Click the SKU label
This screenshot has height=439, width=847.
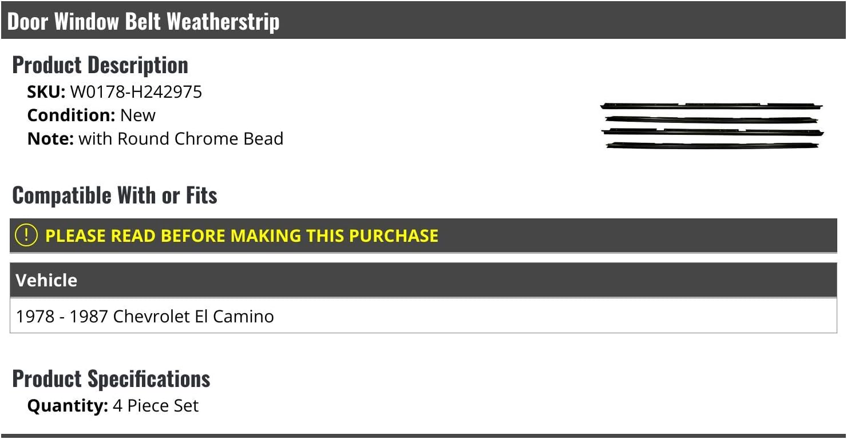tap(46, 92)
